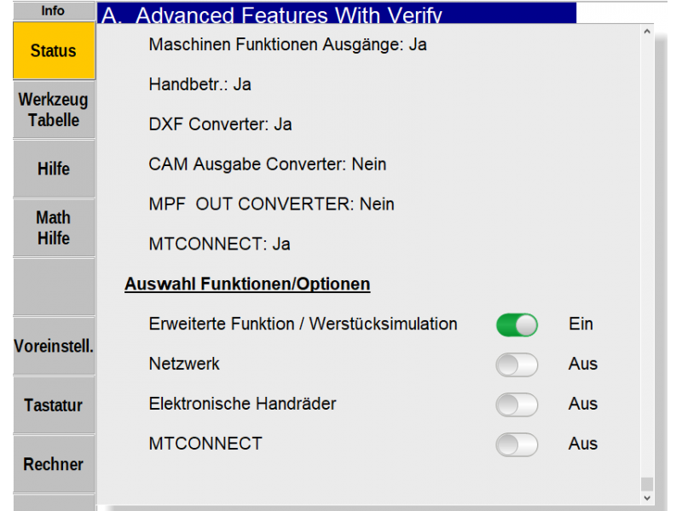This screenshot has height=511, width=682.
Task: Click the vertical scrollbar track
Action: pos(646,255)
